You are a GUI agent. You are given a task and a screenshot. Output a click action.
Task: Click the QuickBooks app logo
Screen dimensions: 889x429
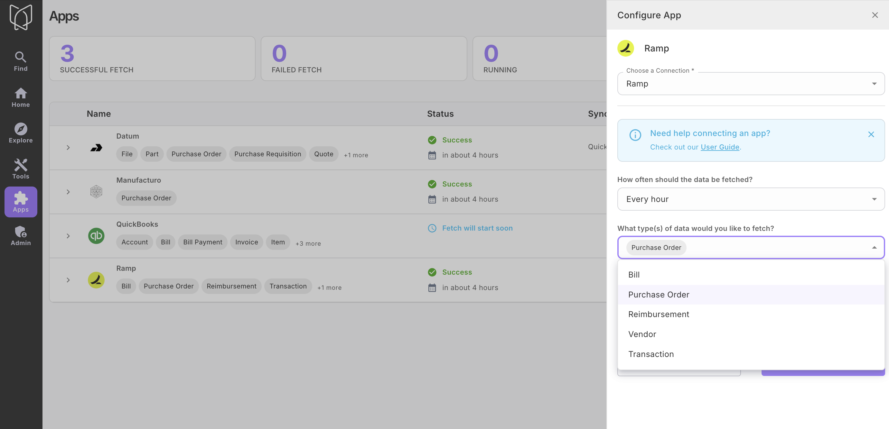coord(96,236)
